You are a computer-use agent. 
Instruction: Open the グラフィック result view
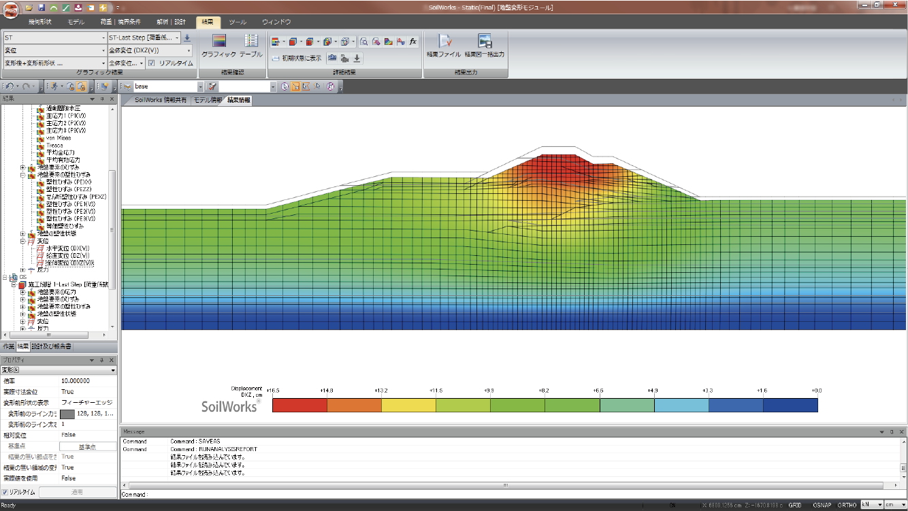(x=218, y=46)
